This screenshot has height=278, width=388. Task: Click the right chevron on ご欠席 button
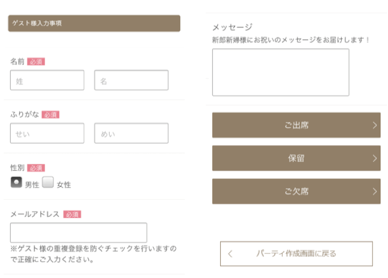click(375, 191)
